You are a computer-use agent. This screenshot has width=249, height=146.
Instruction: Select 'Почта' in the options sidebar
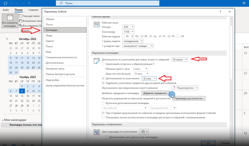[49, 25]
